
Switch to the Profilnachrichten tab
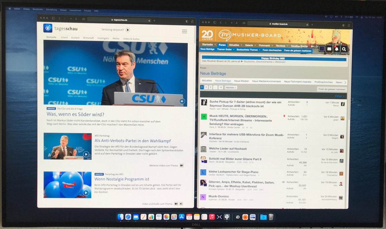point(324,82)
